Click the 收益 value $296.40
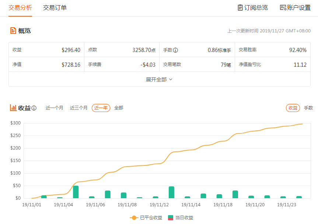 (x=71, y=50)
